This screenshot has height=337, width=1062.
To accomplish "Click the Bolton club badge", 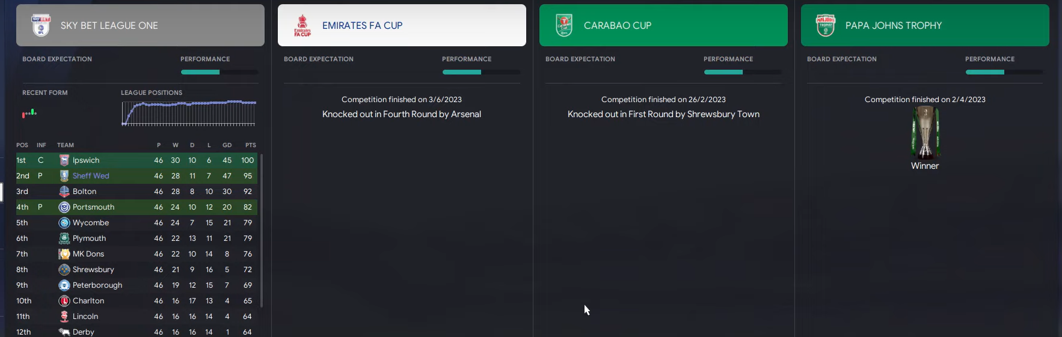I will point(64,192).
